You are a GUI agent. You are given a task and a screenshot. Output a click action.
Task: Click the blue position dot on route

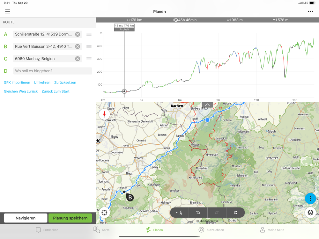point(207,120)
